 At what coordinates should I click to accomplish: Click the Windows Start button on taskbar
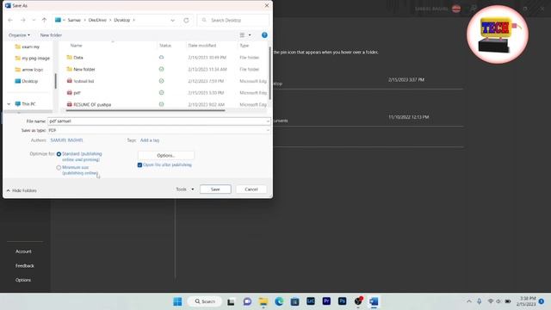pyautogui.click(x=178, y=301)
